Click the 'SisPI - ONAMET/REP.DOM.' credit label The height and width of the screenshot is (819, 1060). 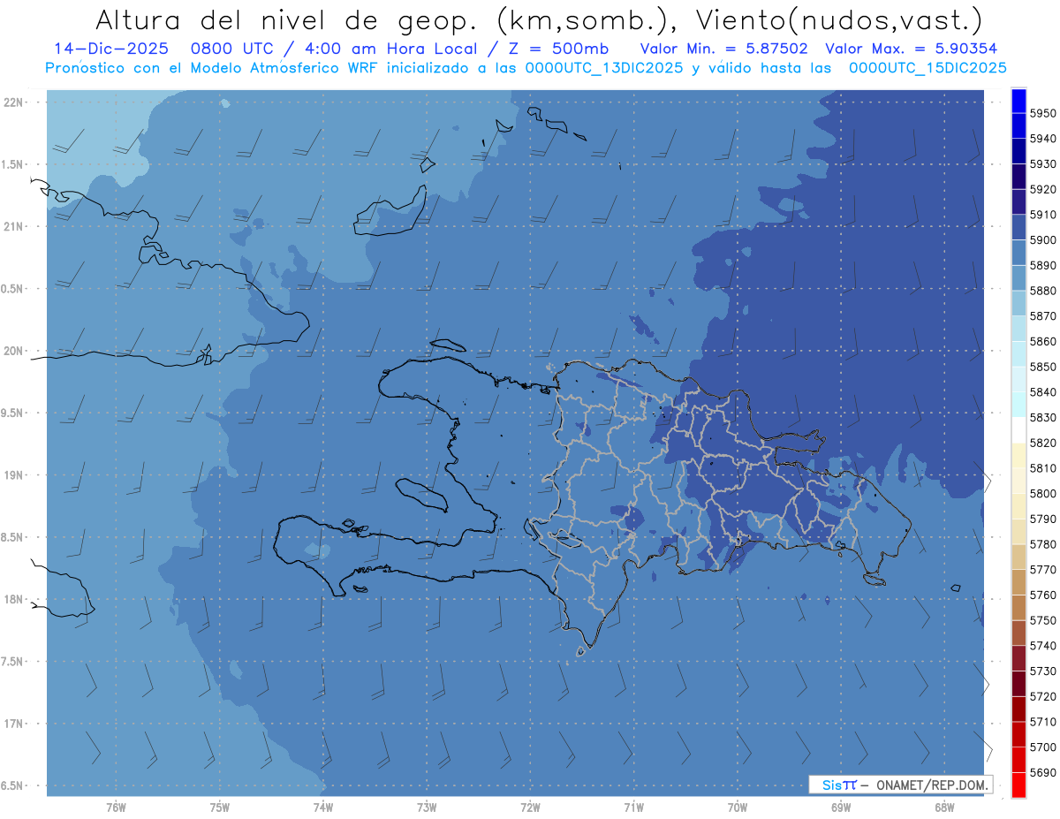901,785
